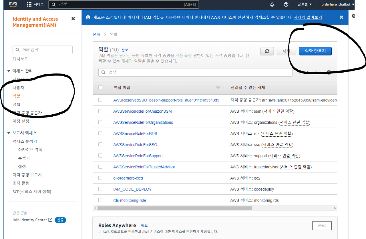This screenshot has width=366, height=239.
Task: Open the orderhero_chatbot account menu
Action: pos(338,4)
